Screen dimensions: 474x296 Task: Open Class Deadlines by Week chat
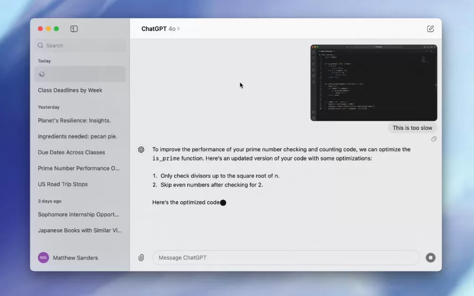(x=70, y=90)
